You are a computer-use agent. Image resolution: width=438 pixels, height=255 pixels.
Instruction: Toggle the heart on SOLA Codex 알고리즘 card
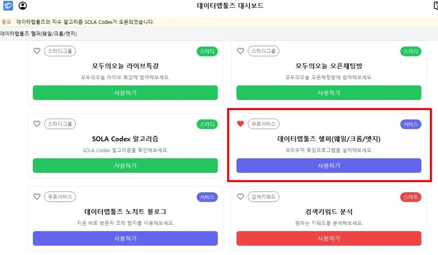tap(37, 124)
